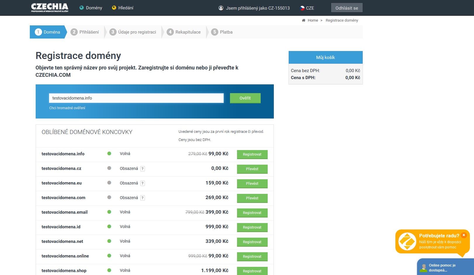Click the help icon next to testovacidomena.cz Obsazená
Image resolution: width=474 pixels, height=275 pixels.
point(143,169)
